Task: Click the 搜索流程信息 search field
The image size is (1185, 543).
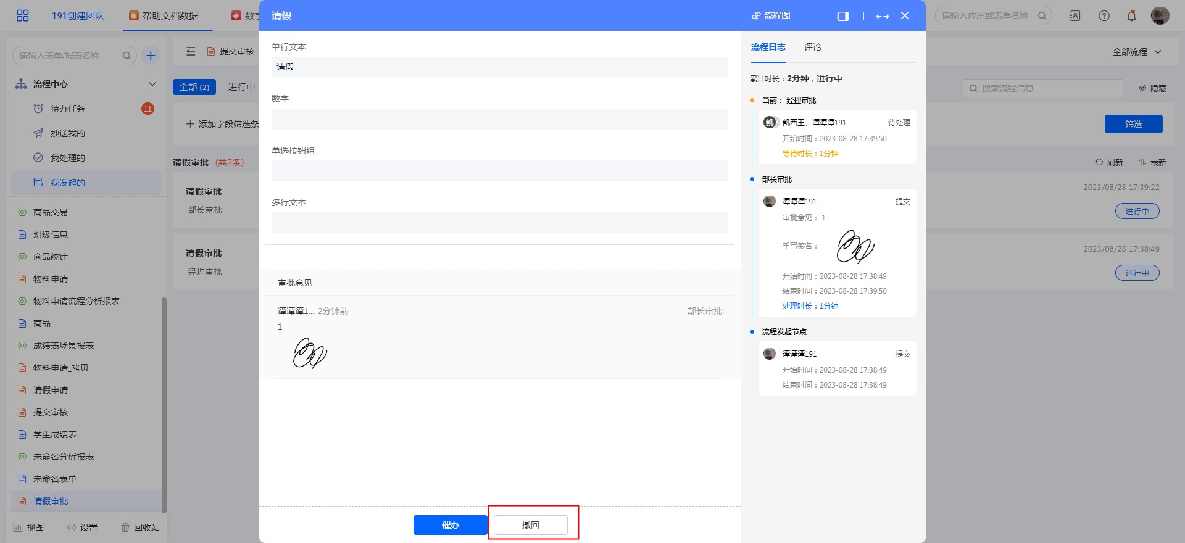Action: point(1043,88)
